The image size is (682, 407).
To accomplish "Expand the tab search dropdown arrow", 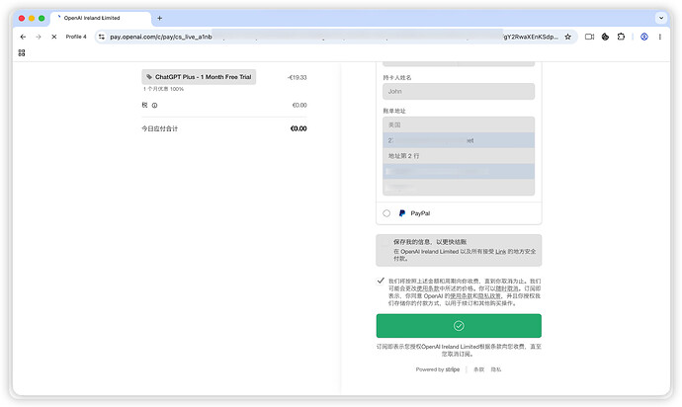I will [661, 18].
